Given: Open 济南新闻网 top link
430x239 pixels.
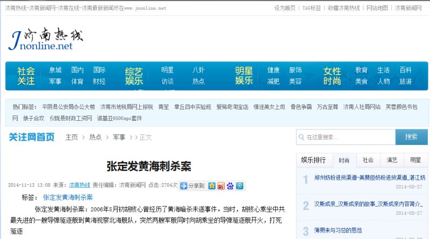Looking at the screenshot, I should [408, 8].
